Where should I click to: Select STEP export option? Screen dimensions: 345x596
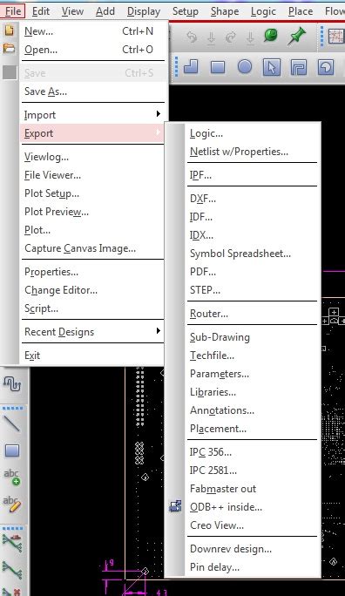[x=205, y=290]
